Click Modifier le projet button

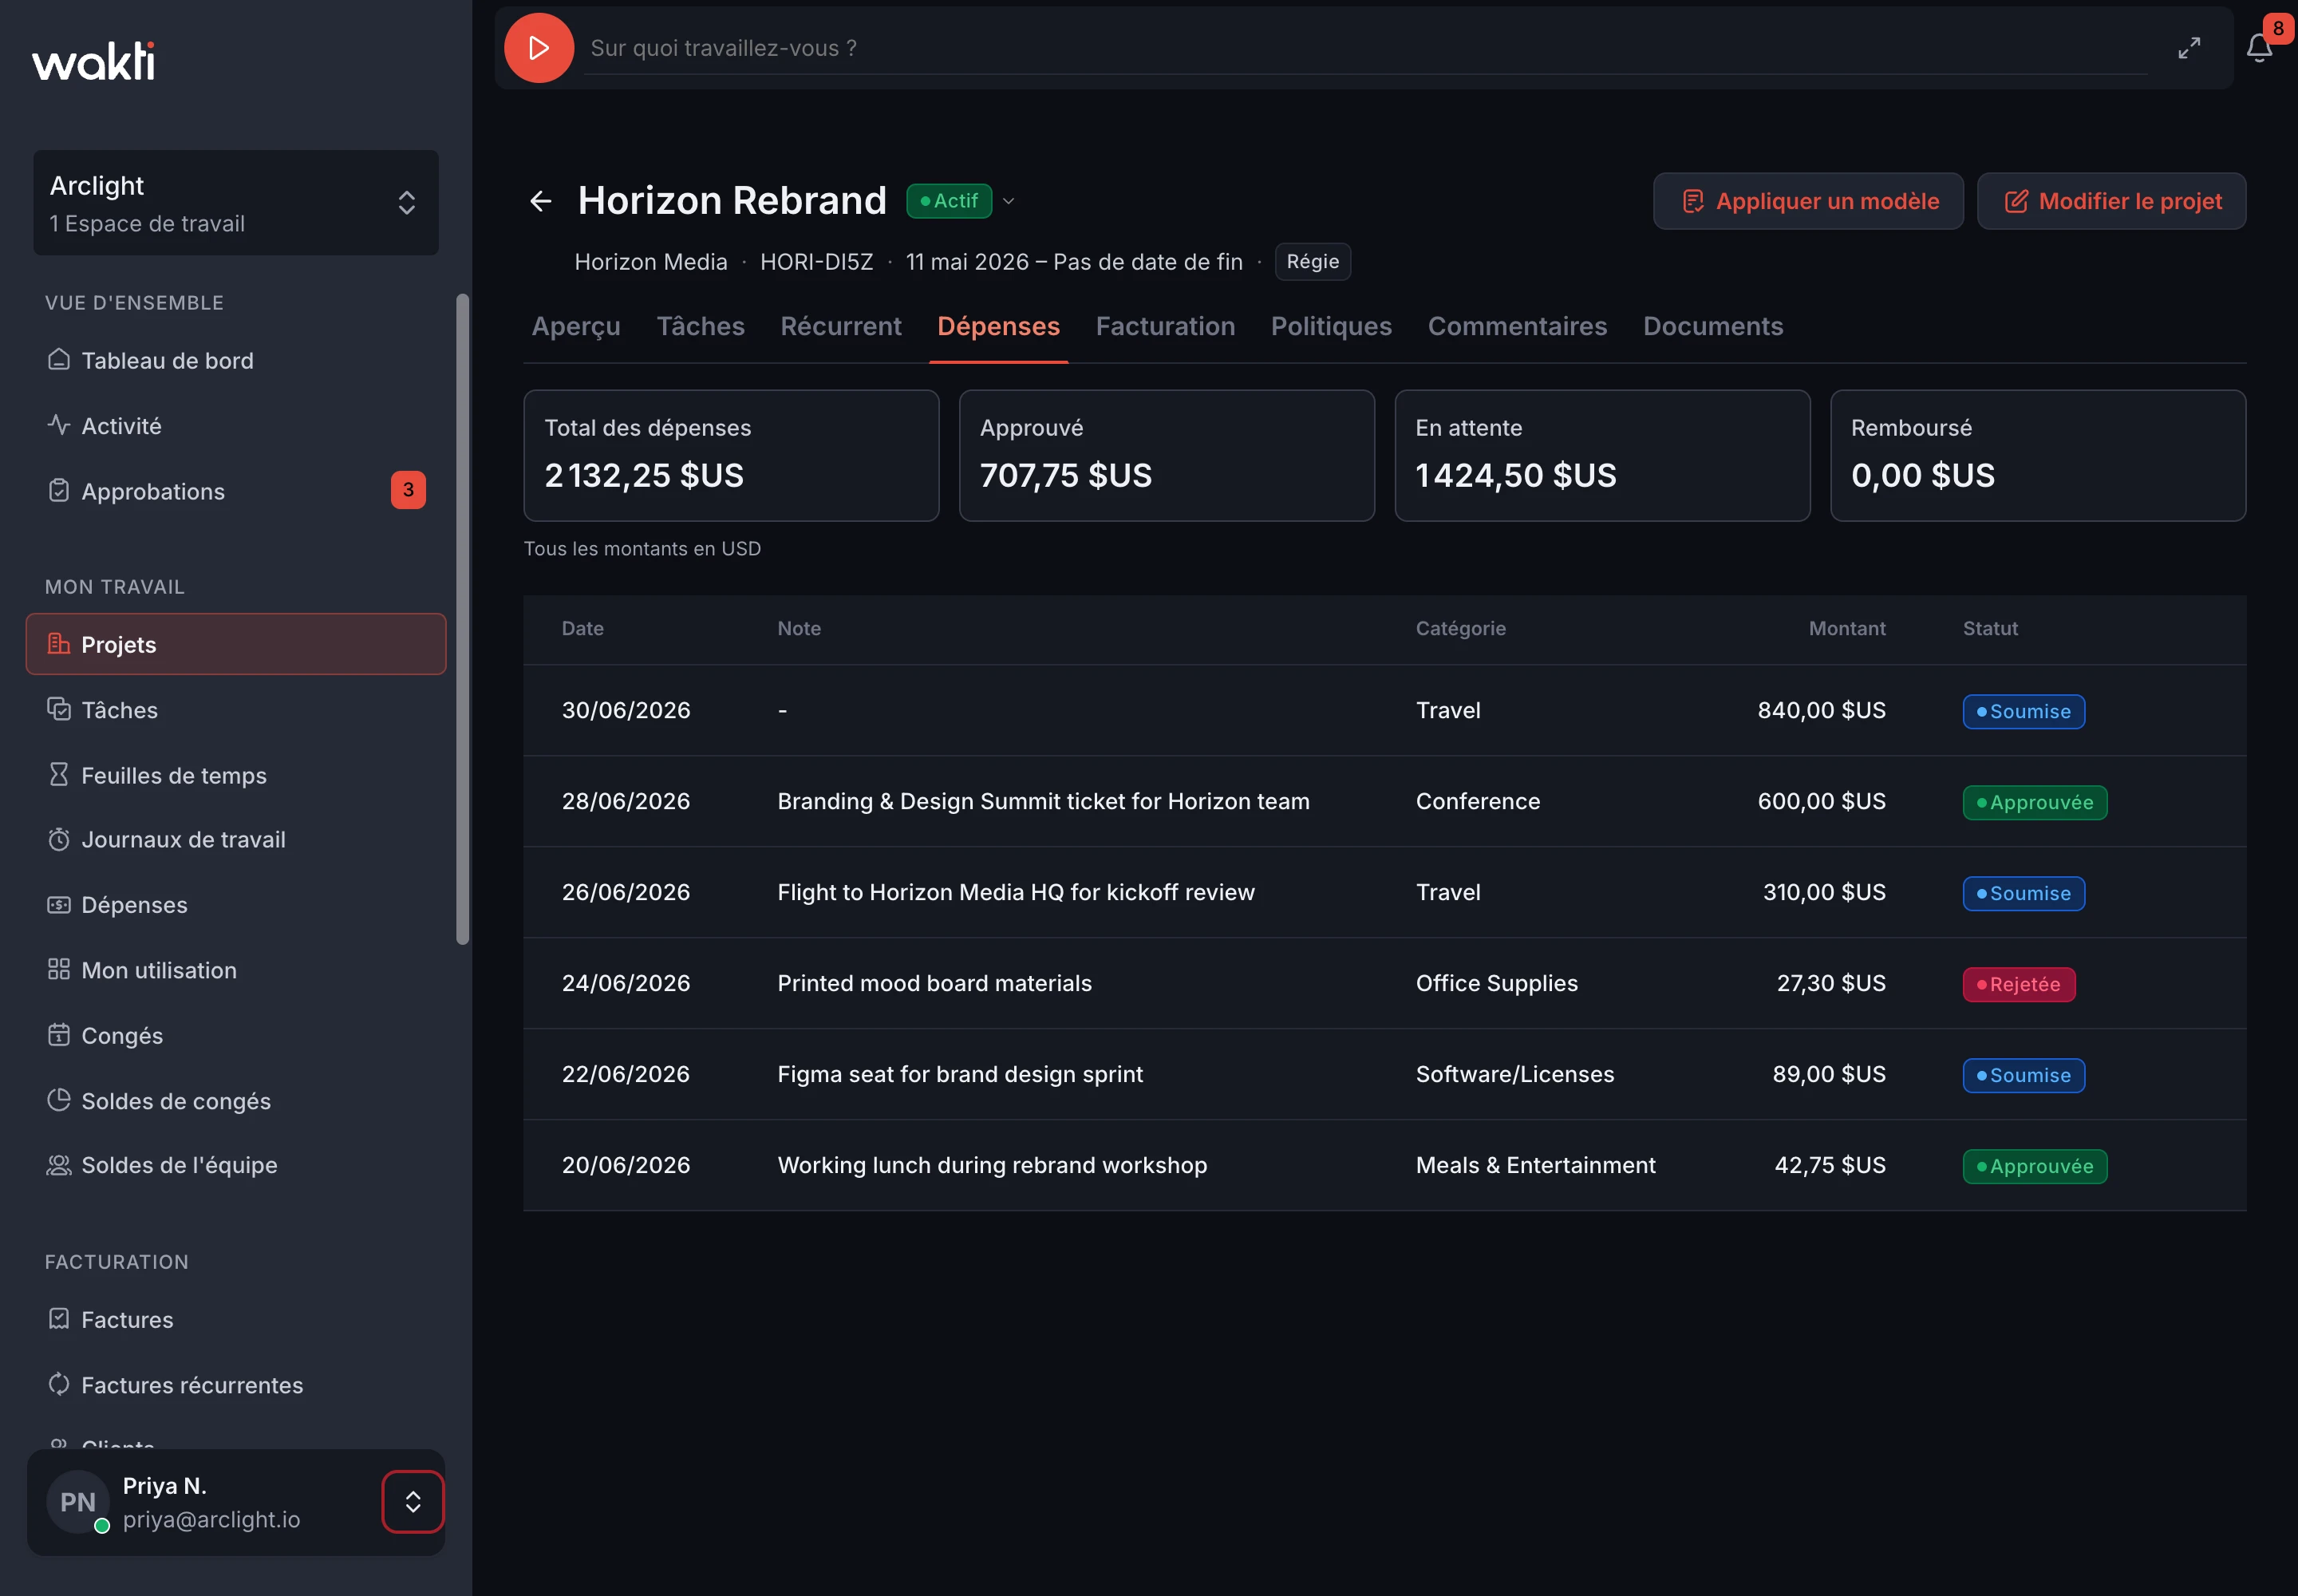pyautogui.click(x=2111, y=201)
